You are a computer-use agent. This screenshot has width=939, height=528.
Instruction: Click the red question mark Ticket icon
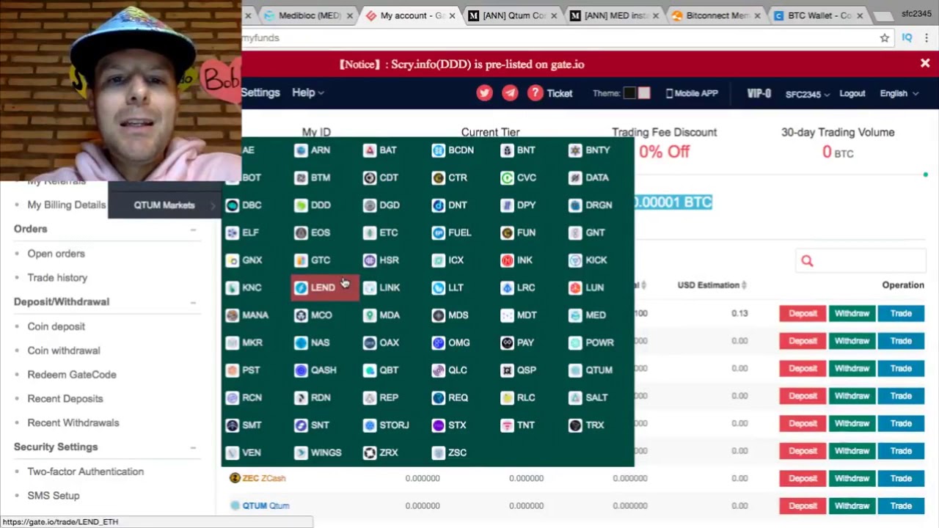click(536, 93)
